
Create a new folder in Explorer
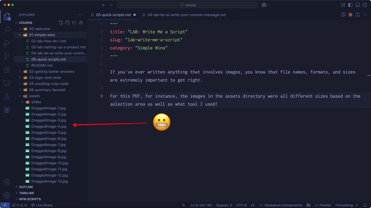pos(67,23)
